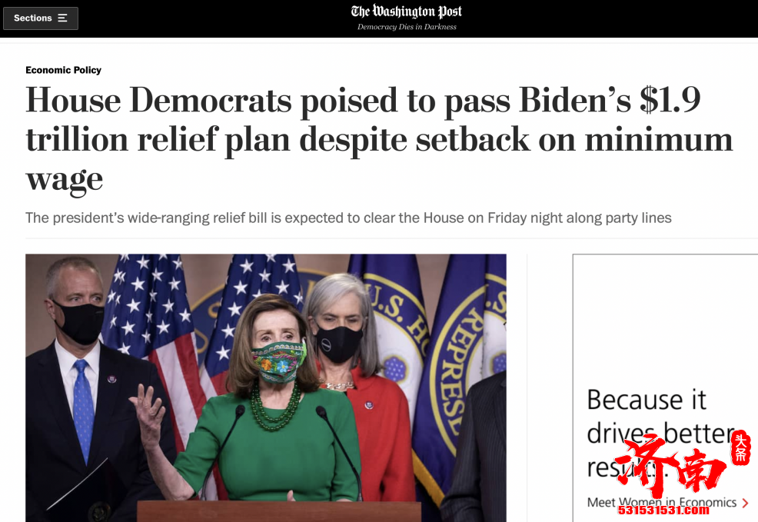Click the red Toutiao badge icon
Viewport: 758px width, 522px height.
pyautogui.click(x=740, y=448)
